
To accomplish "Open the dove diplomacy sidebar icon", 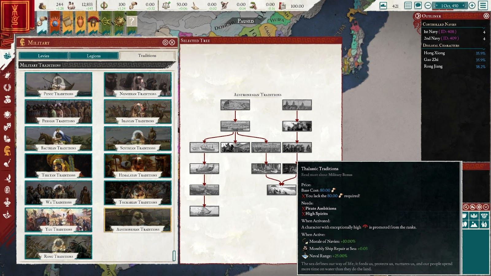I will 7,178.
